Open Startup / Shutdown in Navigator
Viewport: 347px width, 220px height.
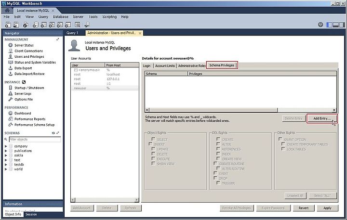pyautogui.click(x=29, y=88)
